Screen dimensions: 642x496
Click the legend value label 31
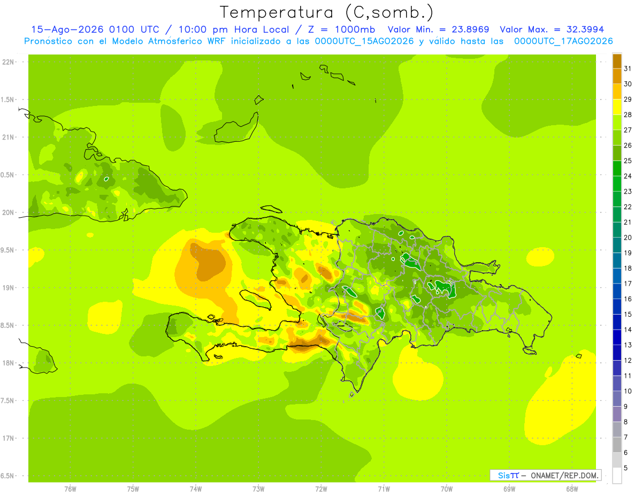628,68
